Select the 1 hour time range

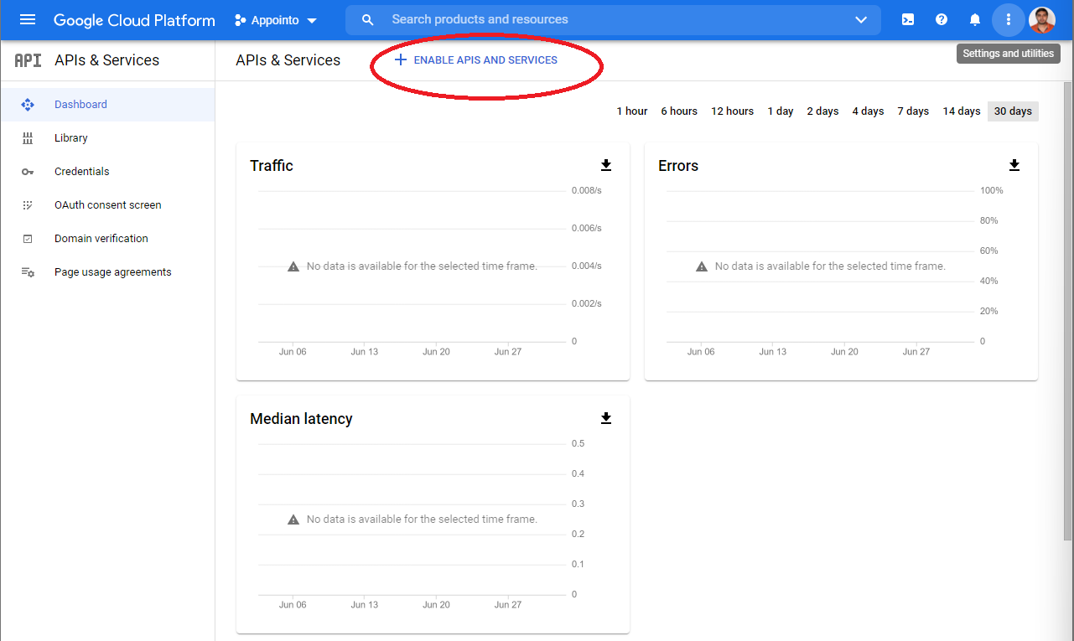632,111
